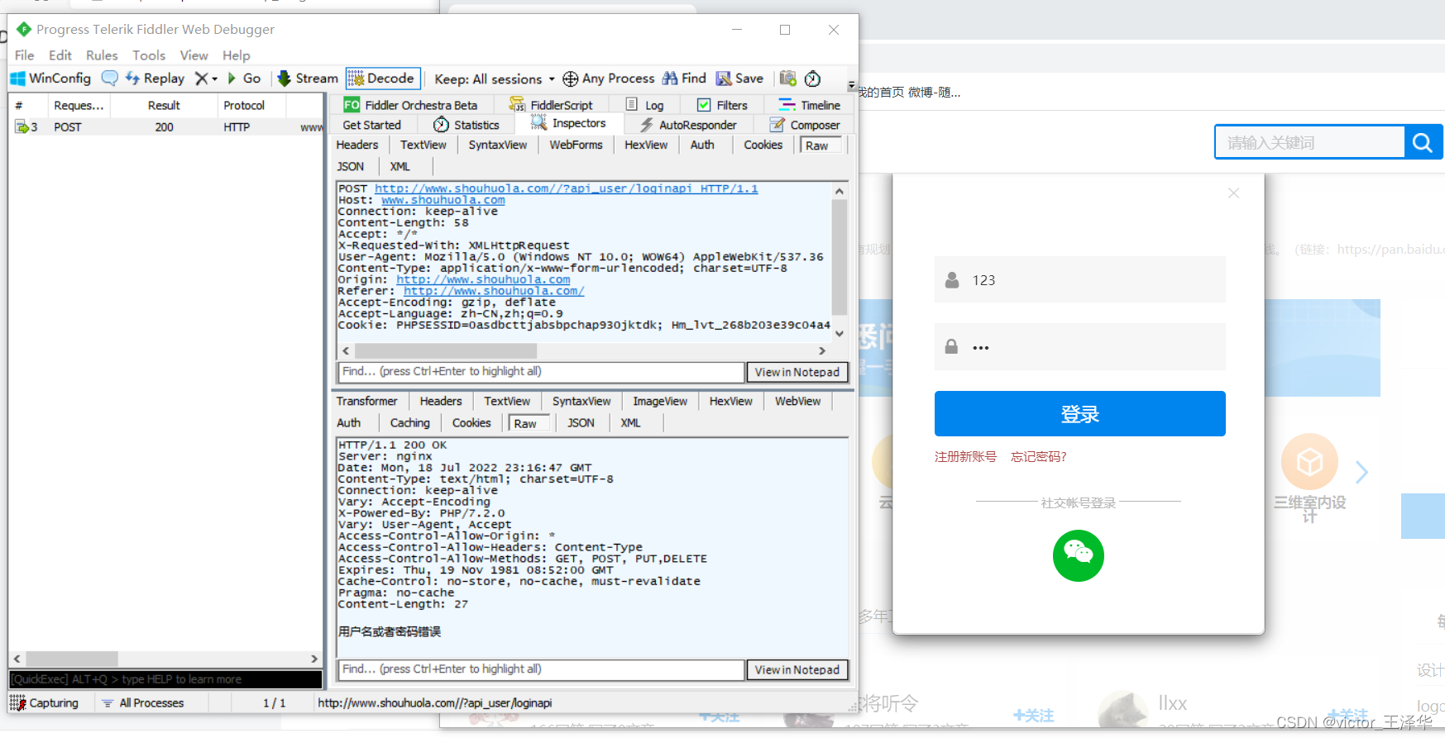Toggle Capturing in status bar
The height and width of the screenshot is (738, 1445).
pyautogui.click(x=45, y=702)
